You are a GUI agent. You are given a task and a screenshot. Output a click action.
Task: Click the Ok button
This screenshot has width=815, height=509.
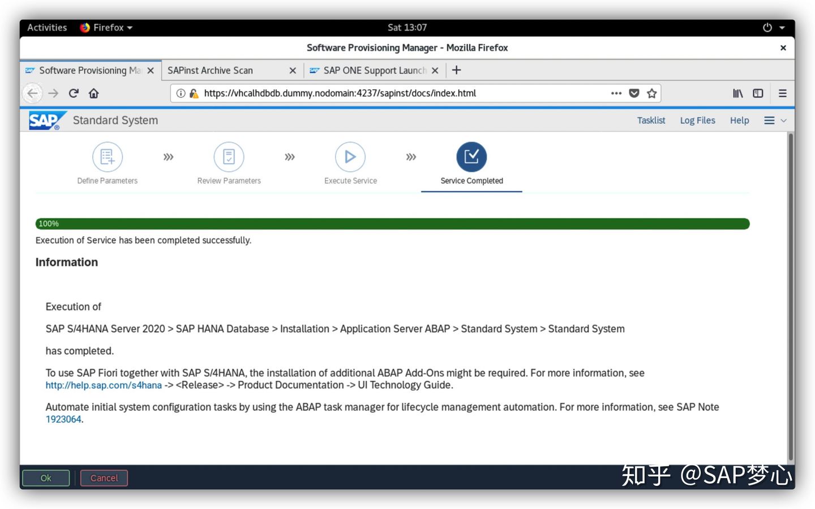pyautogui.click(x=46, y=478)
